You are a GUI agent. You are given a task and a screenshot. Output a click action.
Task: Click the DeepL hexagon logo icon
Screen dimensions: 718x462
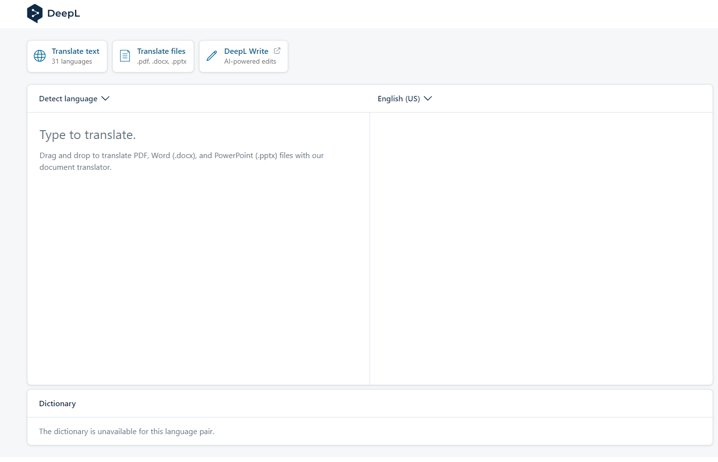[35, 14]
